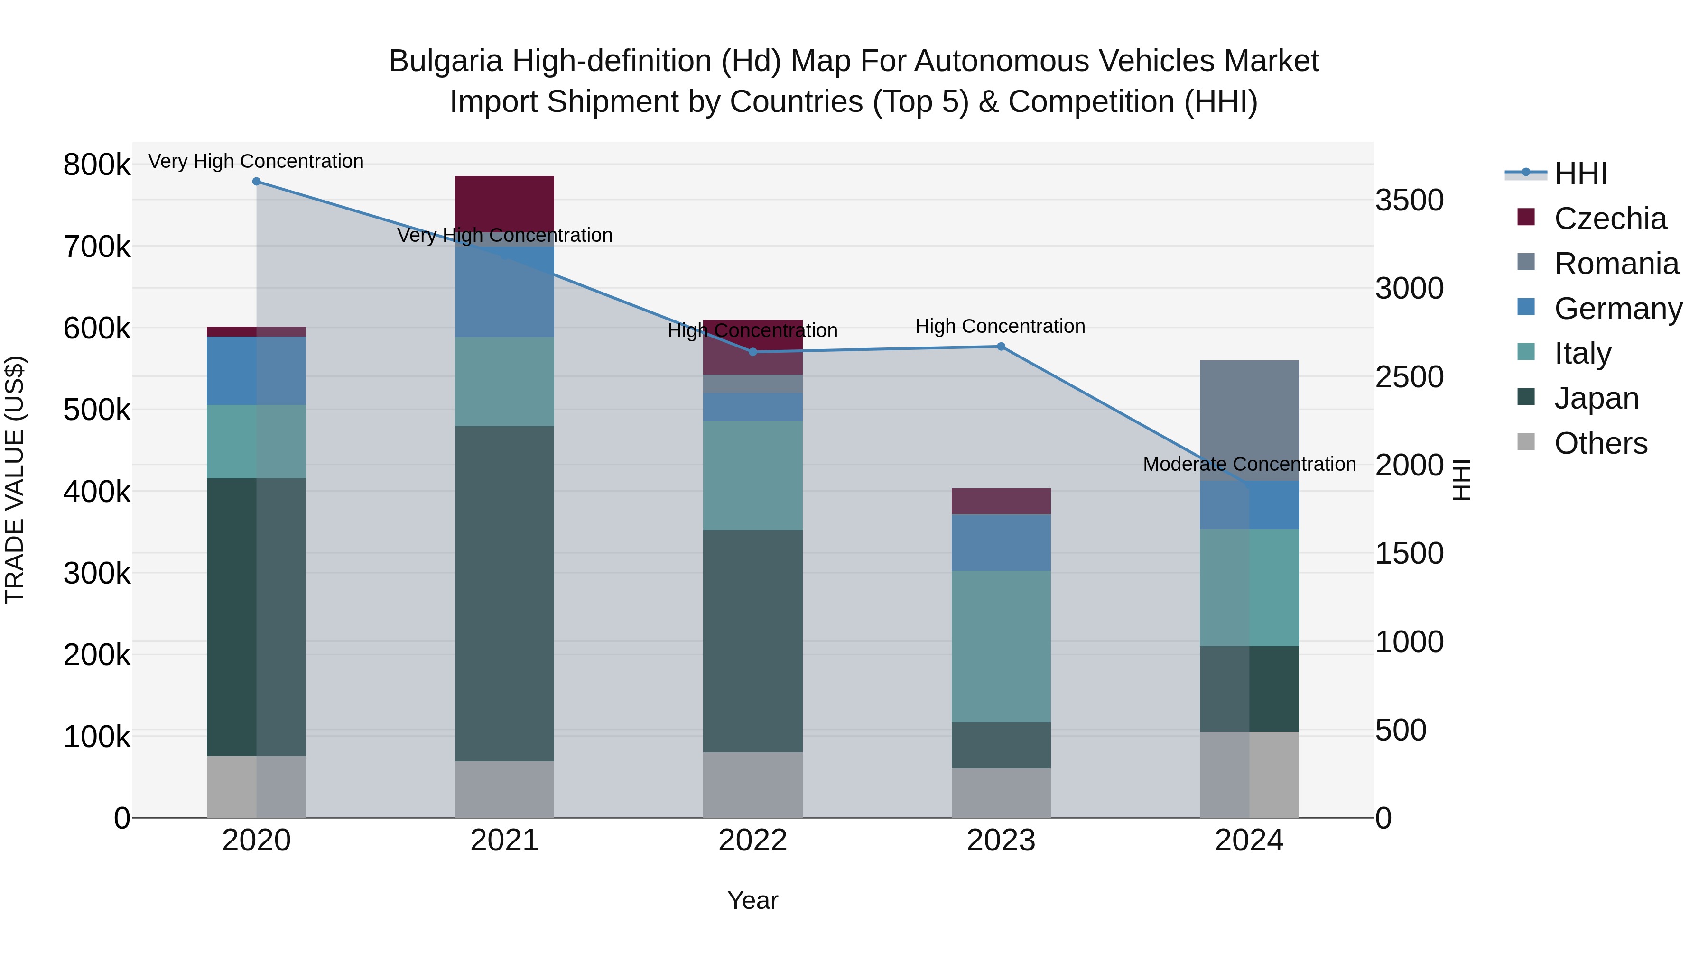Click the 2020 x-axis label
1708x960 pixels.
tap(257, 841)
